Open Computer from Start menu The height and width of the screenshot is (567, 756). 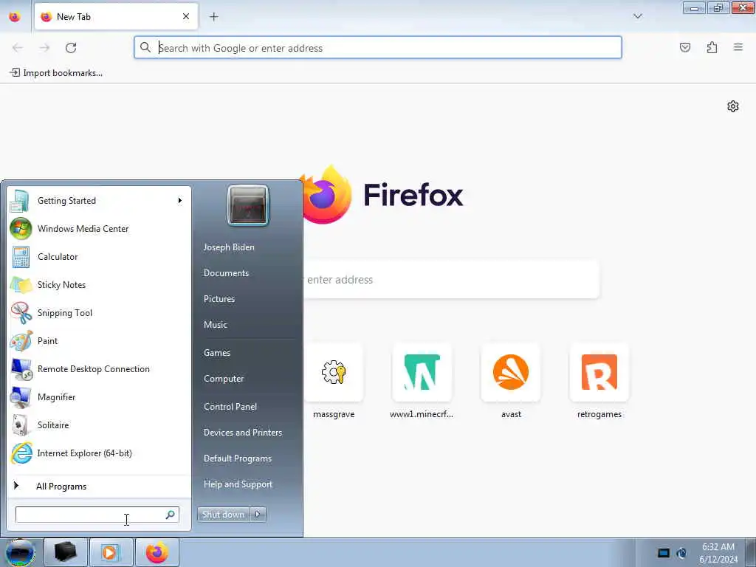coord(224,379)
